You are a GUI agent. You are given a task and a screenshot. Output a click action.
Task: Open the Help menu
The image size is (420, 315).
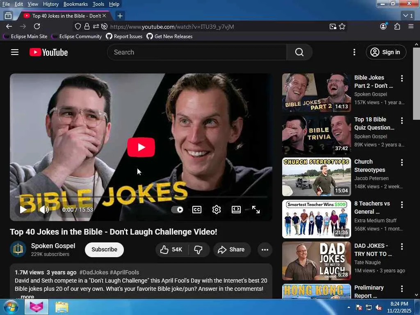point(114,4)
